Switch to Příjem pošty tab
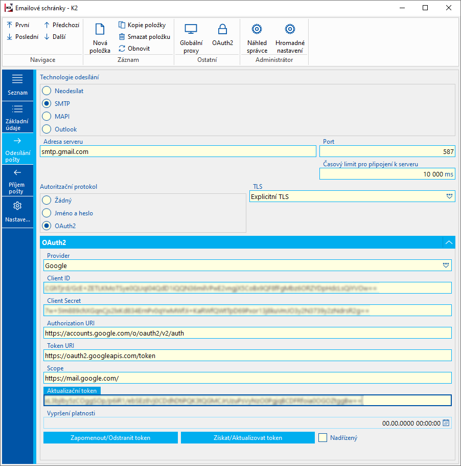The image size is (461, 466). (17, 181)
